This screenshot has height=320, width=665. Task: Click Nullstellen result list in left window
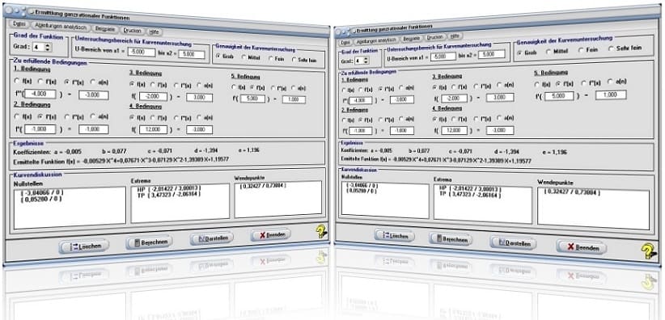pyautogui.click(x=70, y=208)
